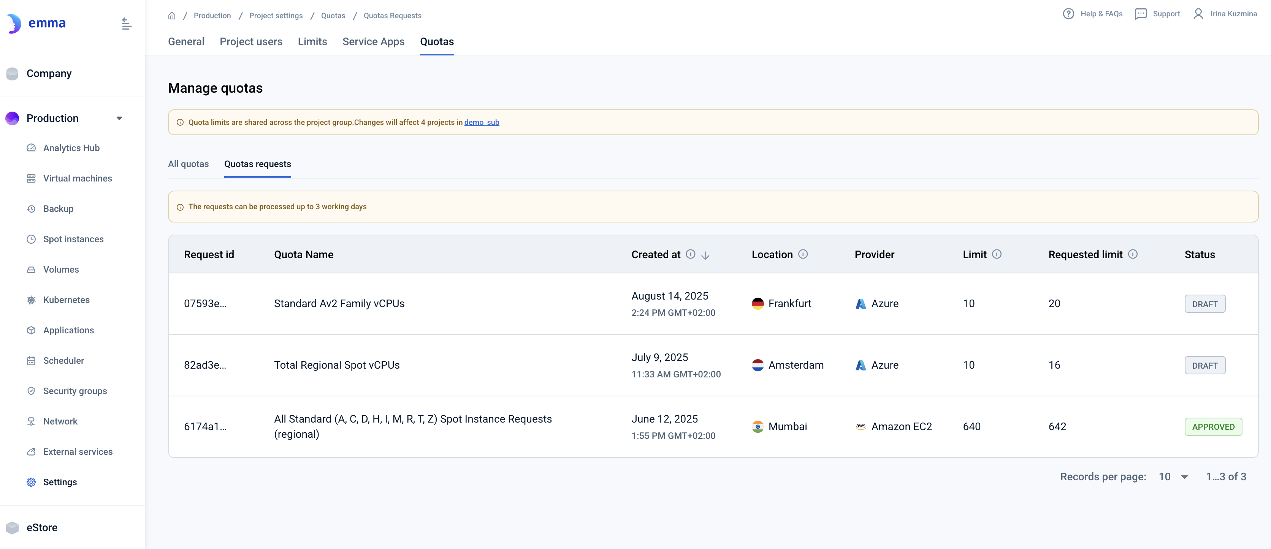Click Azure logo in Frankfurt row

click(861, 304)
